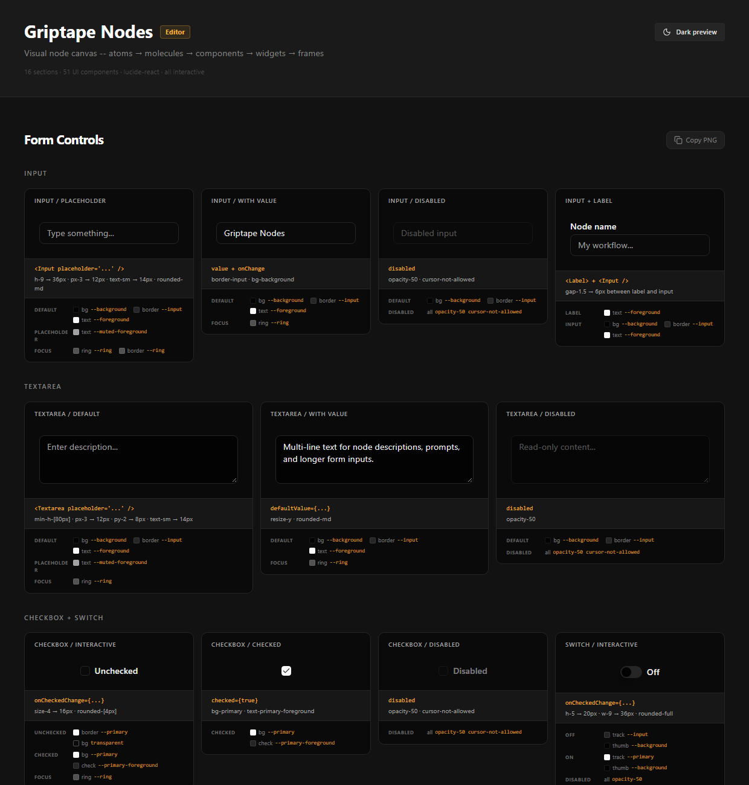The image size is (749, 785).
Task: Click resize grip on 'Read-only content...' textarea
Action: point(706,480)
